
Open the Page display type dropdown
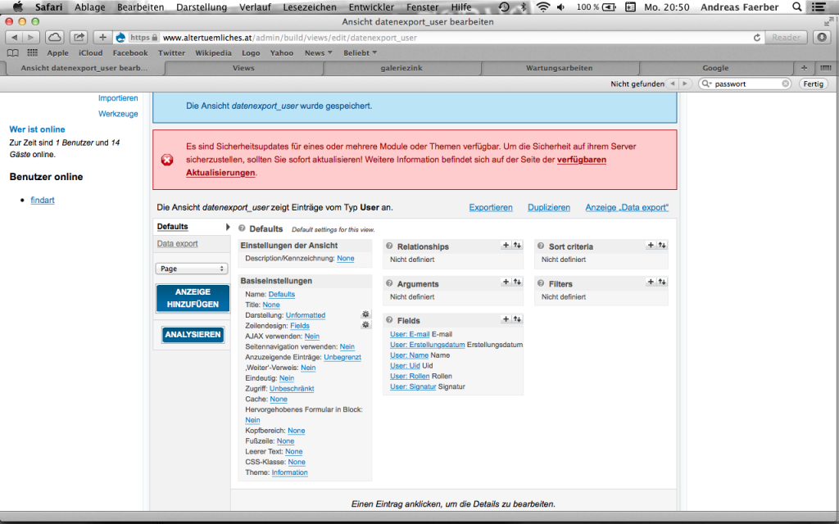193,269
